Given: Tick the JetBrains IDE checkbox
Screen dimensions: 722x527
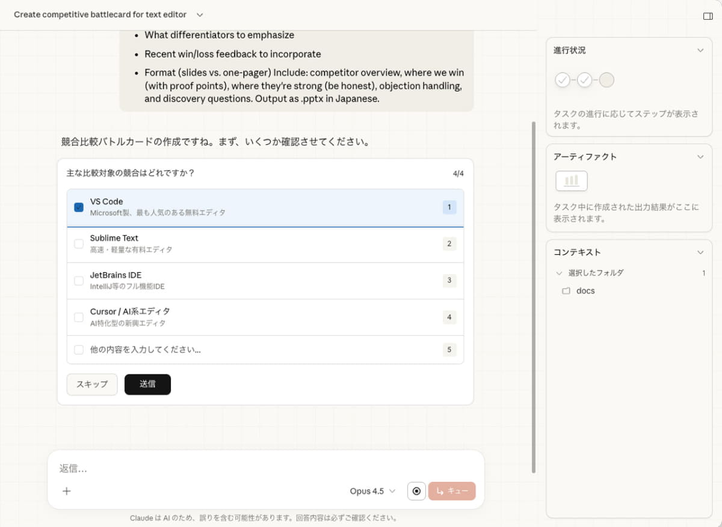Looking at the screenshot, I should coord(79,281).
